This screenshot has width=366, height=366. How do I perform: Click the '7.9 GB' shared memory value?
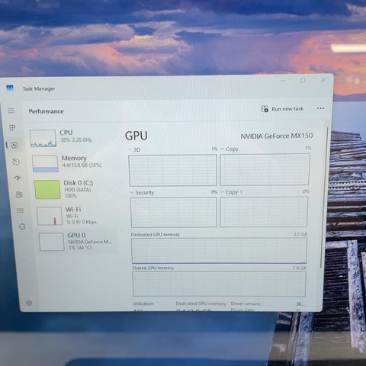pos(300,268)
